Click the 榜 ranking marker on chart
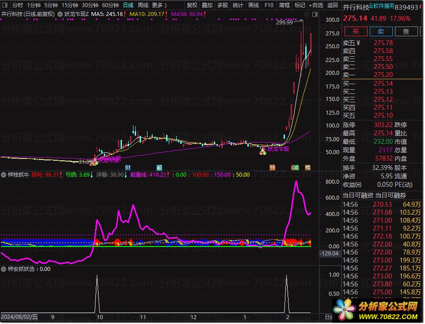 (307, 167)
